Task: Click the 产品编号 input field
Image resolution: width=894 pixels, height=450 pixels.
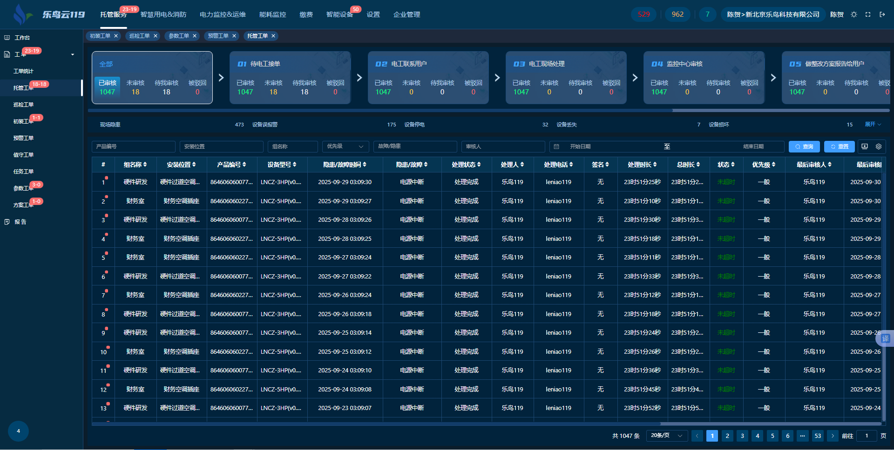Action: [x=134, y=146]
